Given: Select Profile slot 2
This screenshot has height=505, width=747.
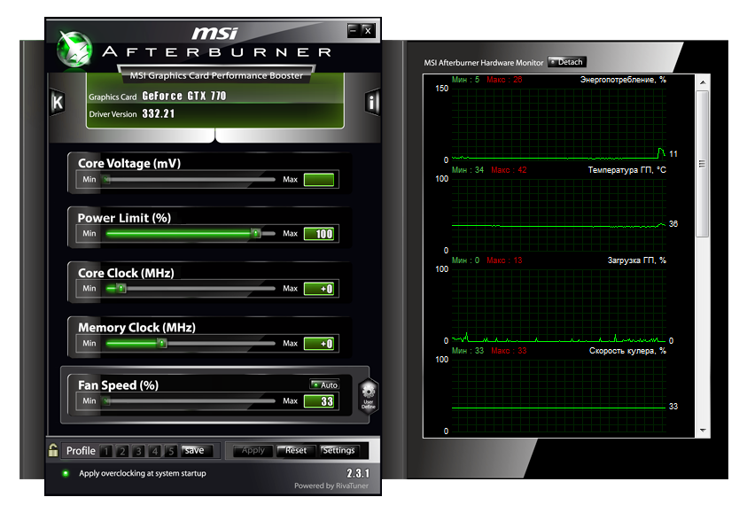Looking at the screenshot, I should [x=122, y=451].
